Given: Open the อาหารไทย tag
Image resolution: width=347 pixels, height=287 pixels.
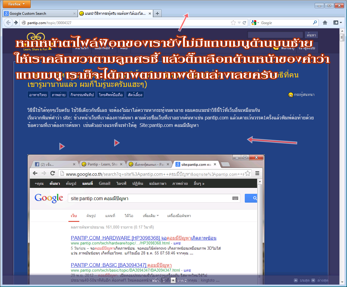Looking at the screenshot, I should [x=38, y=95].
